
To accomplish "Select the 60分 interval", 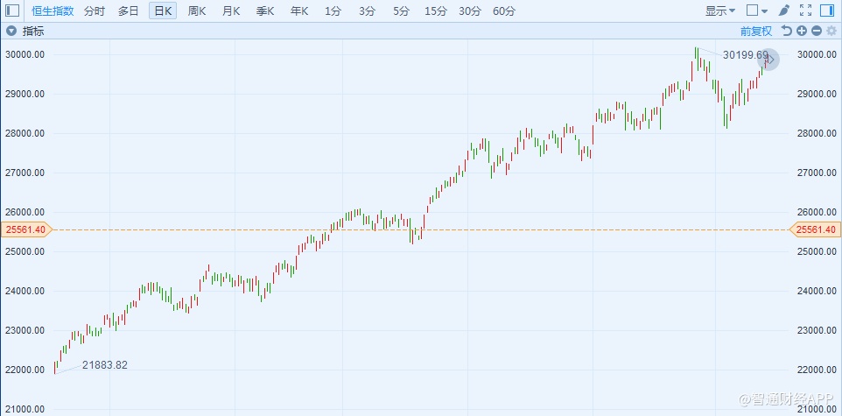I will 504,11.
